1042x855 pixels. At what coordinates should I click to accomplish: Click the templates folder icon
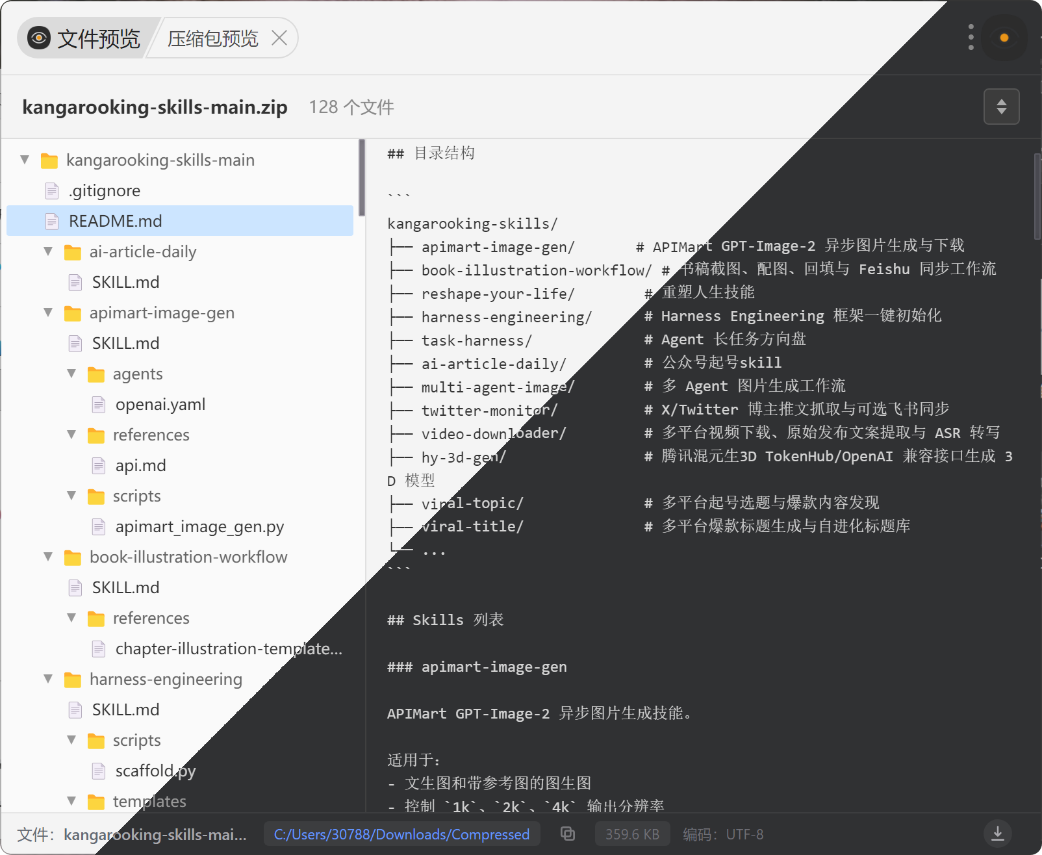point(96,802)
